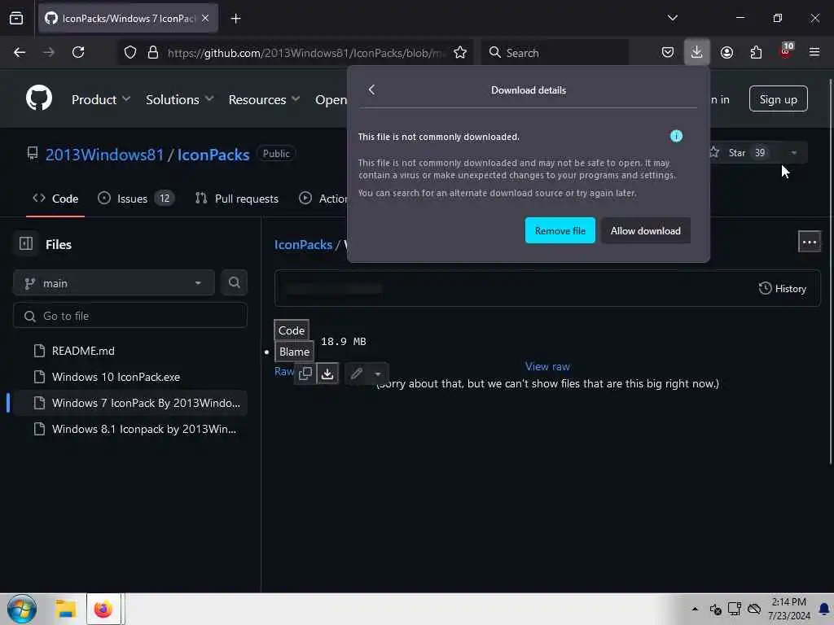This screenshot has width=834, height=625.
Task: Open File Explorer from the taskbar
Action: (x=66, y=609)
